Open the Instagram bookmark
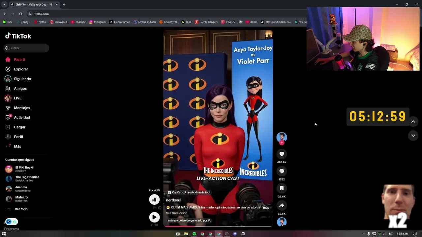This screenshot has height=237, width=422. pyautogui.click(x=98, y=22)
